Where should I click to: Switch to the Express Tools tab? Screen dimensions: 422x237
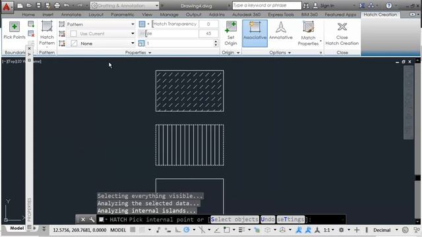[281, 14]
